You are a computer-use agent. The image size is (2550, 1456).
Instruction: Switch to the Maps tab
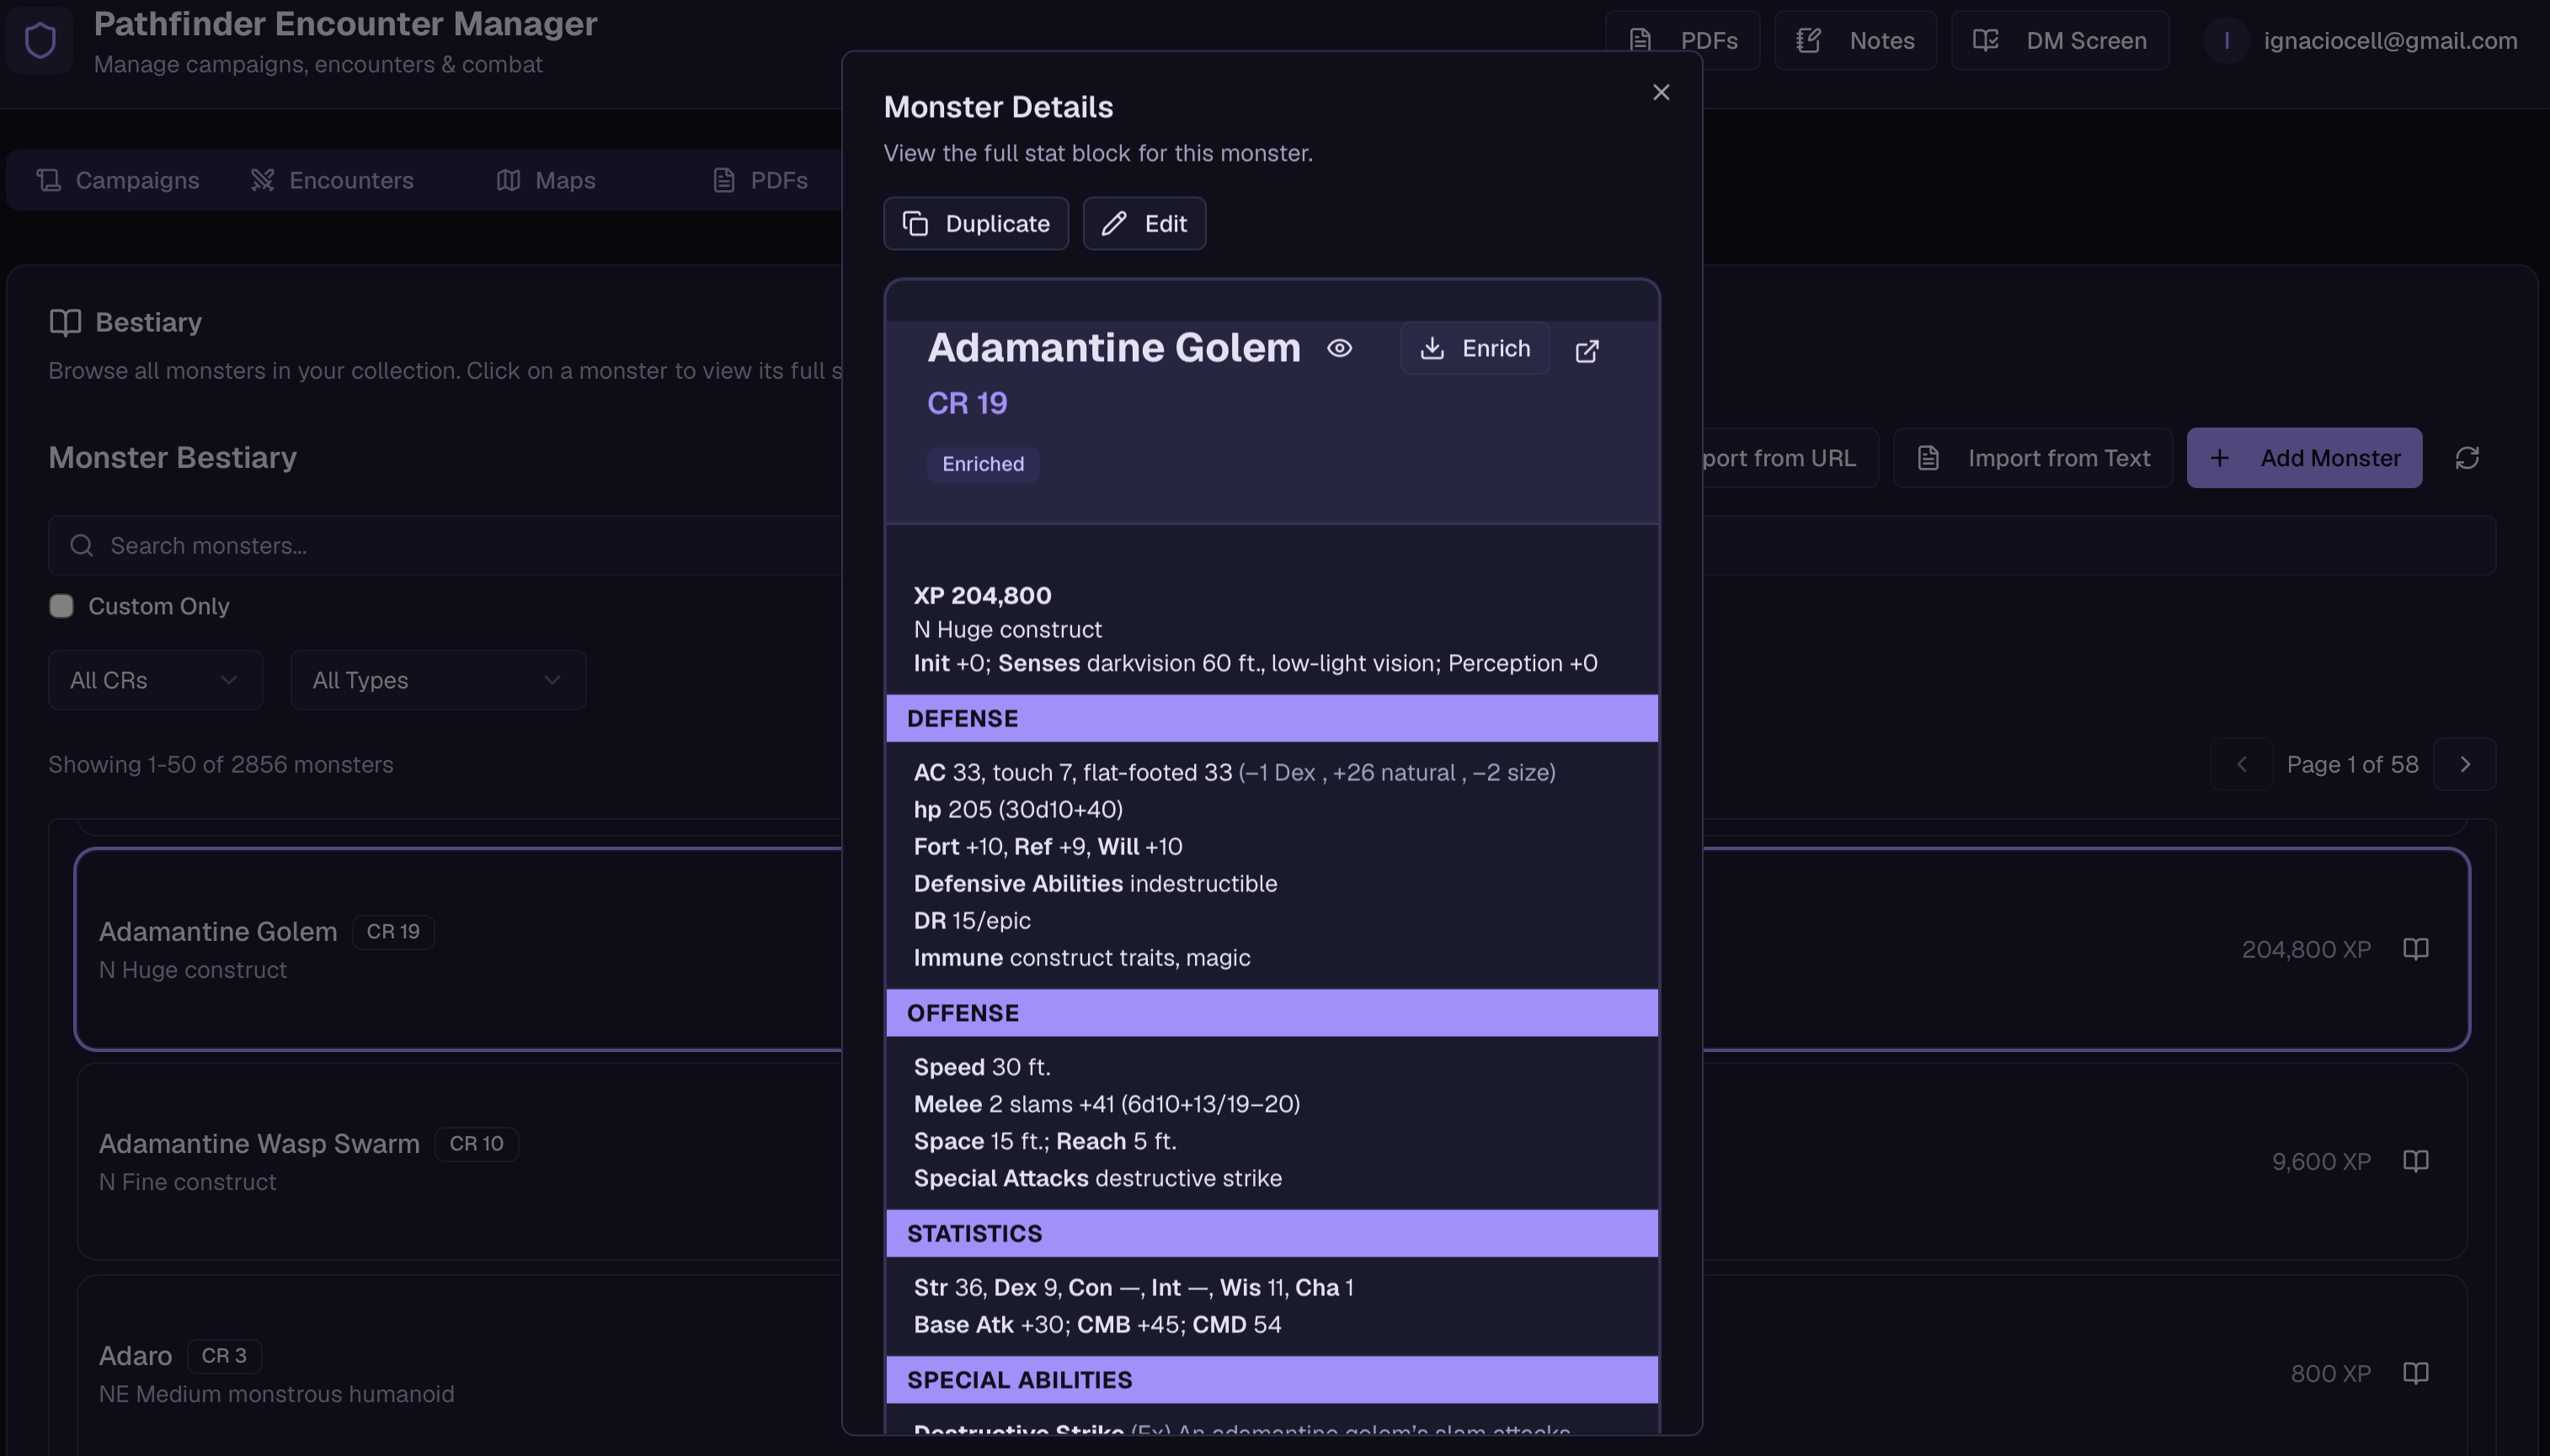tap(547, 180)
